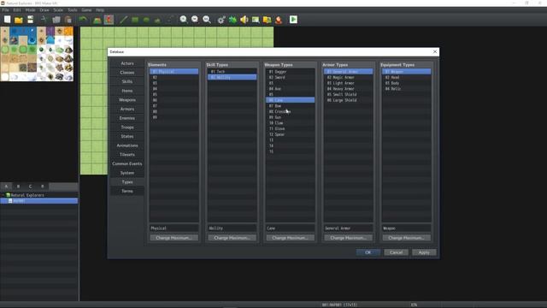The height and width of the screenshot is (308, 547).
Task: Select weapon type 12 Spear
Action: click(290, 134)
